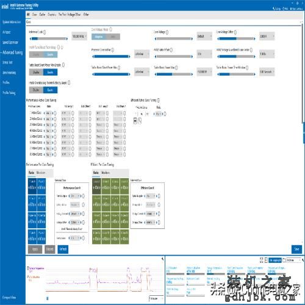Click info icon for Efficient Active-Core Tuning
This screenshot has height=305, width=305.
coord(159,100)
